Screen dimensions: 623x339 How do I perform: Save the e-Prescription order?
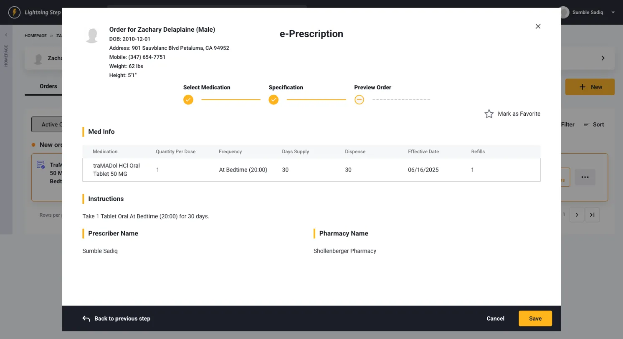pyautogui.click(x=535, y=319)
